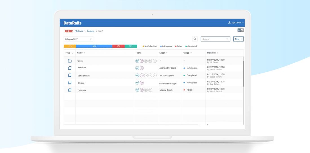Screen dimensions: 310x153
Task: Click Completed stage in San Francisco row
Action: (190, 75)
